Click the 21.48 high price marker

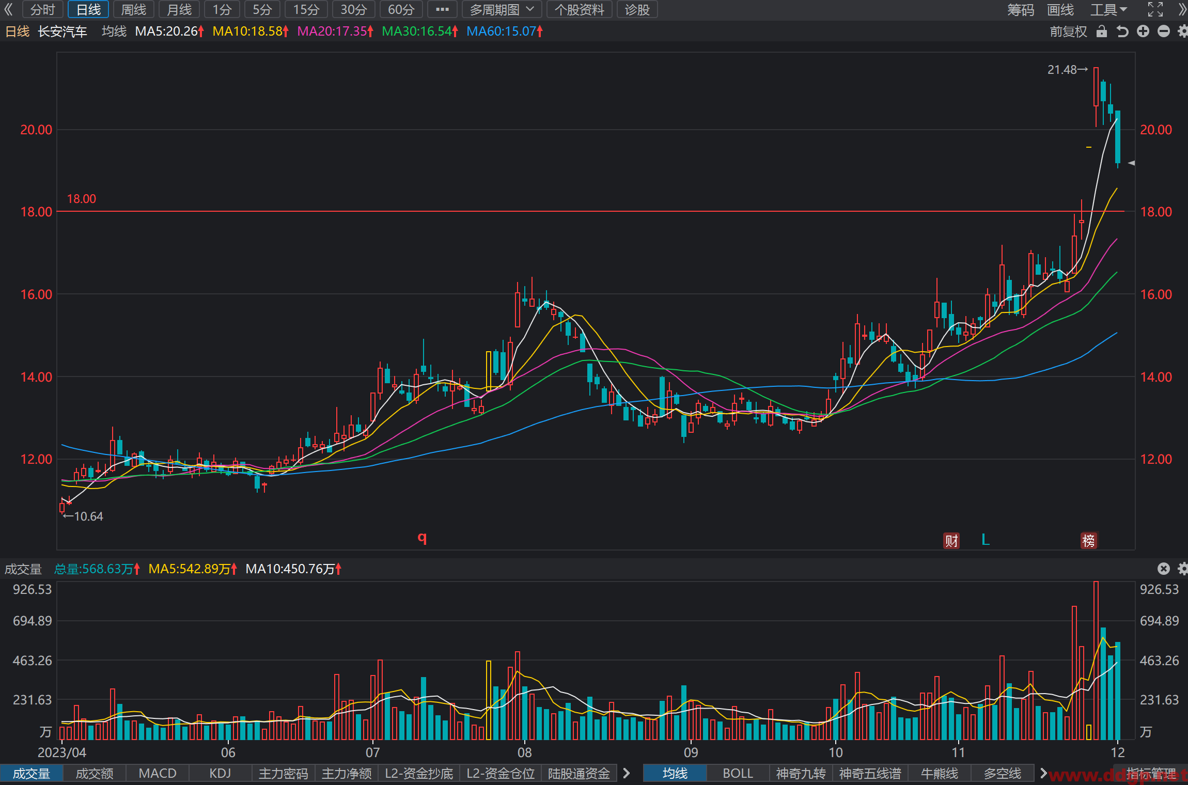tap(1067, 69)
